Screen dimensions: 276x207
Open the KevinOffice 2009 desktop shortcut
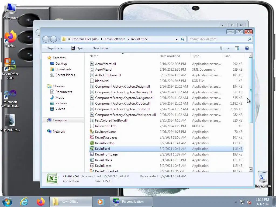tap(10, 68)
